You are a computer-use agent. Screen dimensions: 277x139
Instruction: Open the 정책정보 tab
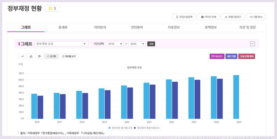211,28
